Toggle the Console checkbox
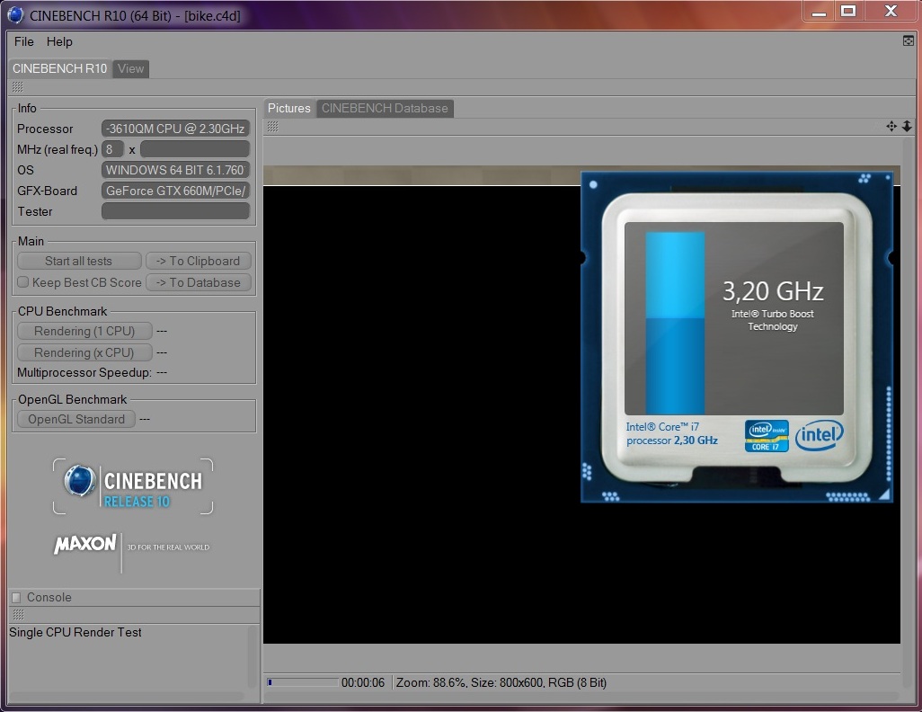The height and width of the screenshot is (712, 922). pos(16,597)
